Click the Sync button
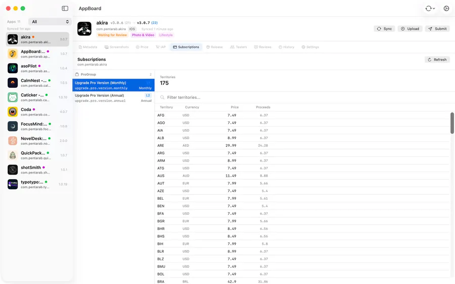455x284 pixels. tap(384, 29)
